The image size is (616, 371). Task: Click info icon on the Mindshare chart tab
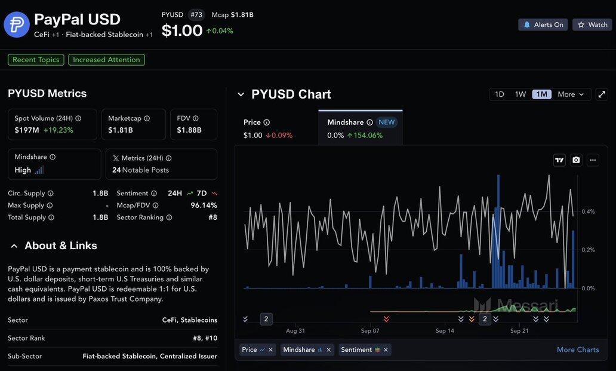pyautogui.click(x=369, y=122)
